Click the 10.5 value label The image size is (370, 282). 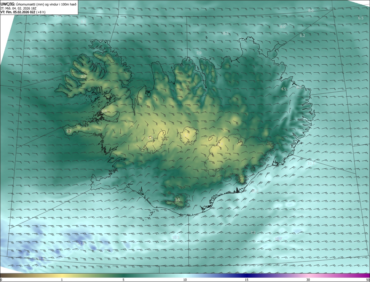coord(176,238)
